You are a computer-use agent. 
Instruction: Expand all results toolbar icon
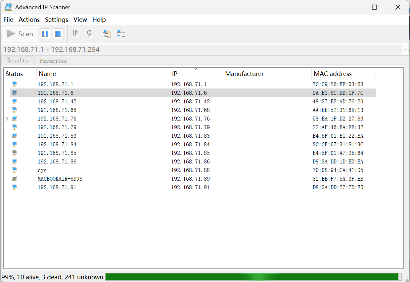pos(107,34)
